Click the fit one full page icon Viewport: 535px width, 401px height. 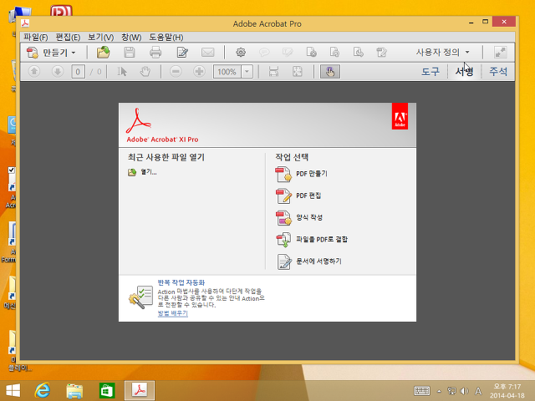(298, 72)
